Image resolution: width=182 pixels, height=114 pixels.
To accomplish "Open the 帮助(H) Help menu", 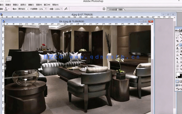I will (55, 5).
